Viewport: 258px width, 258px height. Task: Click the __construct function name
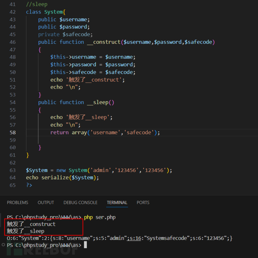click(104, 42)
